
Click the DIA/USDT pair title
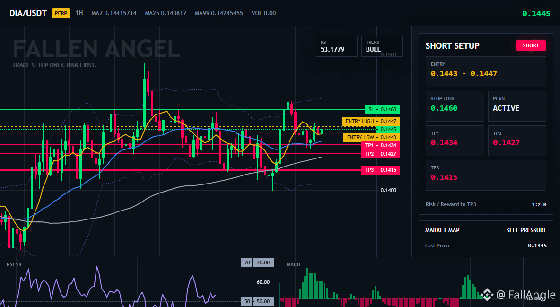(28, 13)
